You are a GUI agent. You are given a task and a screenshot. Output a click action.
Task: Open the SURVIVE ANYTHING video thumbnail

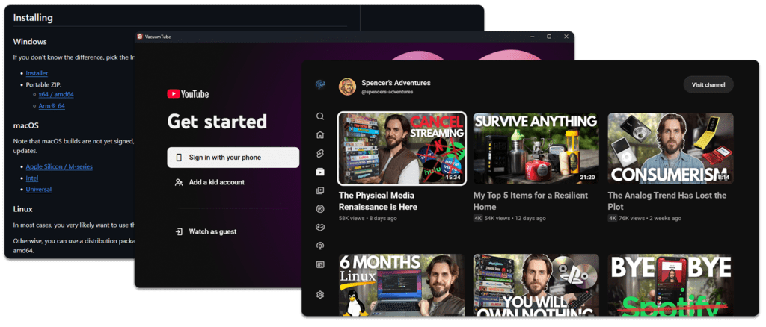[x=536, y=149]
